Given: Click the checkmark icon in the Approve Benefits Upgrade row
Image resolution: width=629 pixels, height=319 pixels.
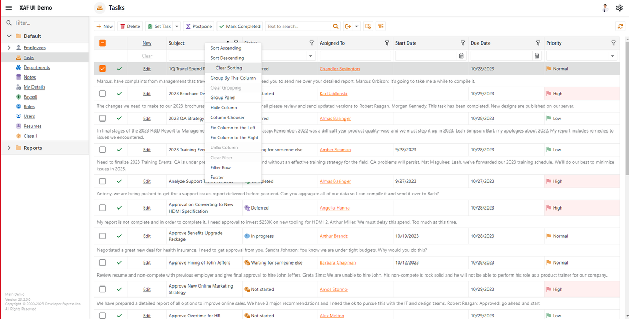Looking at the screenshot, I should click(x=119, y=236).
